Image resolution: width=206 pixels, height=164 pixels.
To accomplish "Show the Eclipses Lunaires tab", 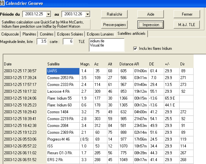I will click(x=100, y=34).
